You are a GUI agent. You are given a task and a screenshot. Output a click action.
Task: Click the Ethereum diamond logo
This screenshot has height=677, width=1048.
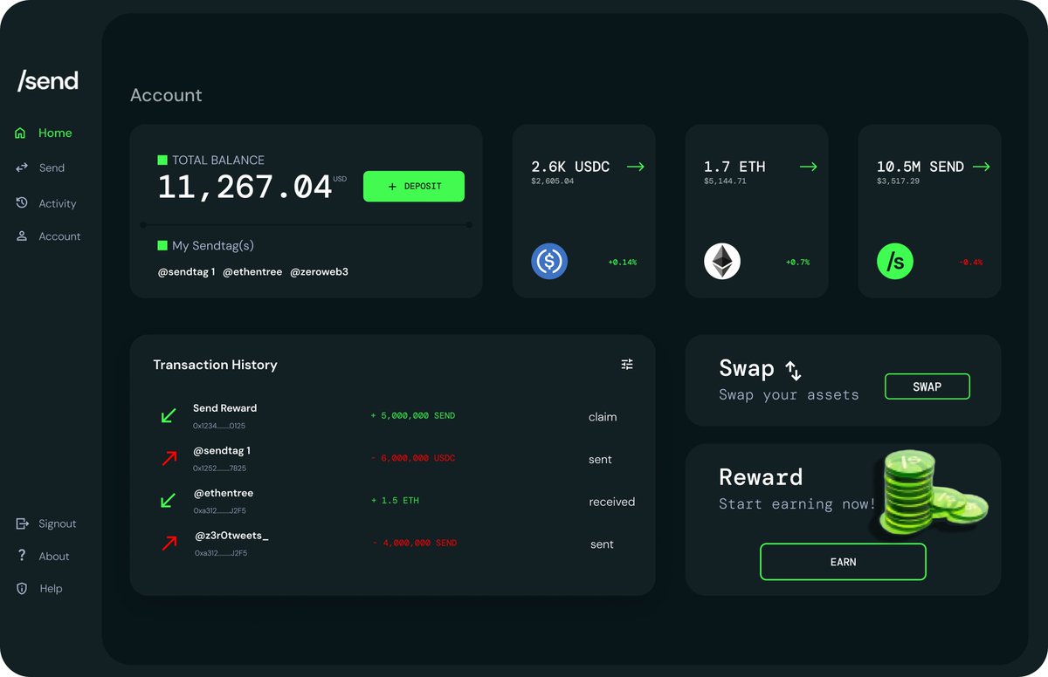[x=722, y=261]
